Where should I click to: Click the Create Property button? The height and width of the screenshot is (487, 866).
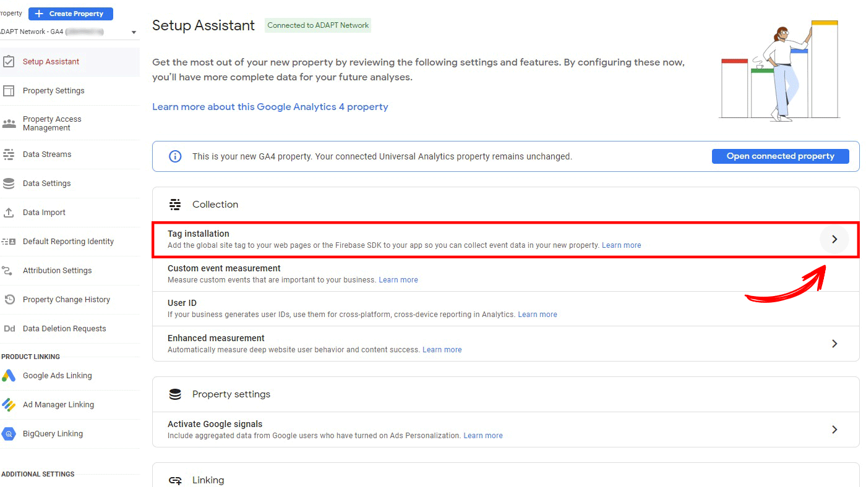click(71, 14)
